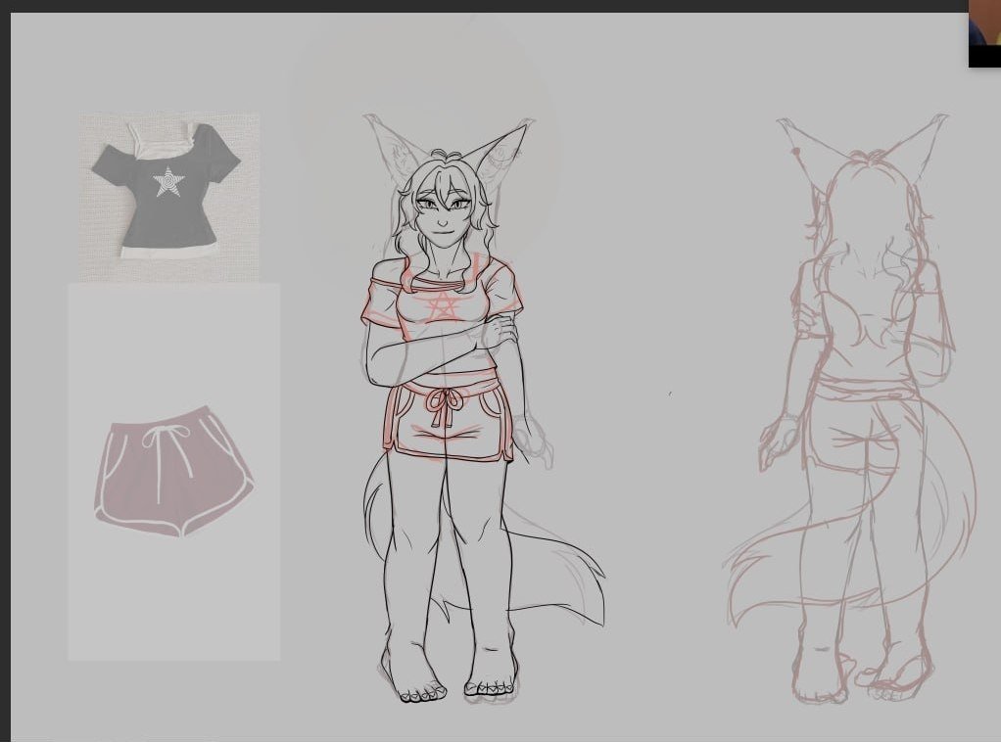The width and height of the screenshot is (1001, 742).
Task: Click the star t-shirt reference photo
Action: [169, 197]
